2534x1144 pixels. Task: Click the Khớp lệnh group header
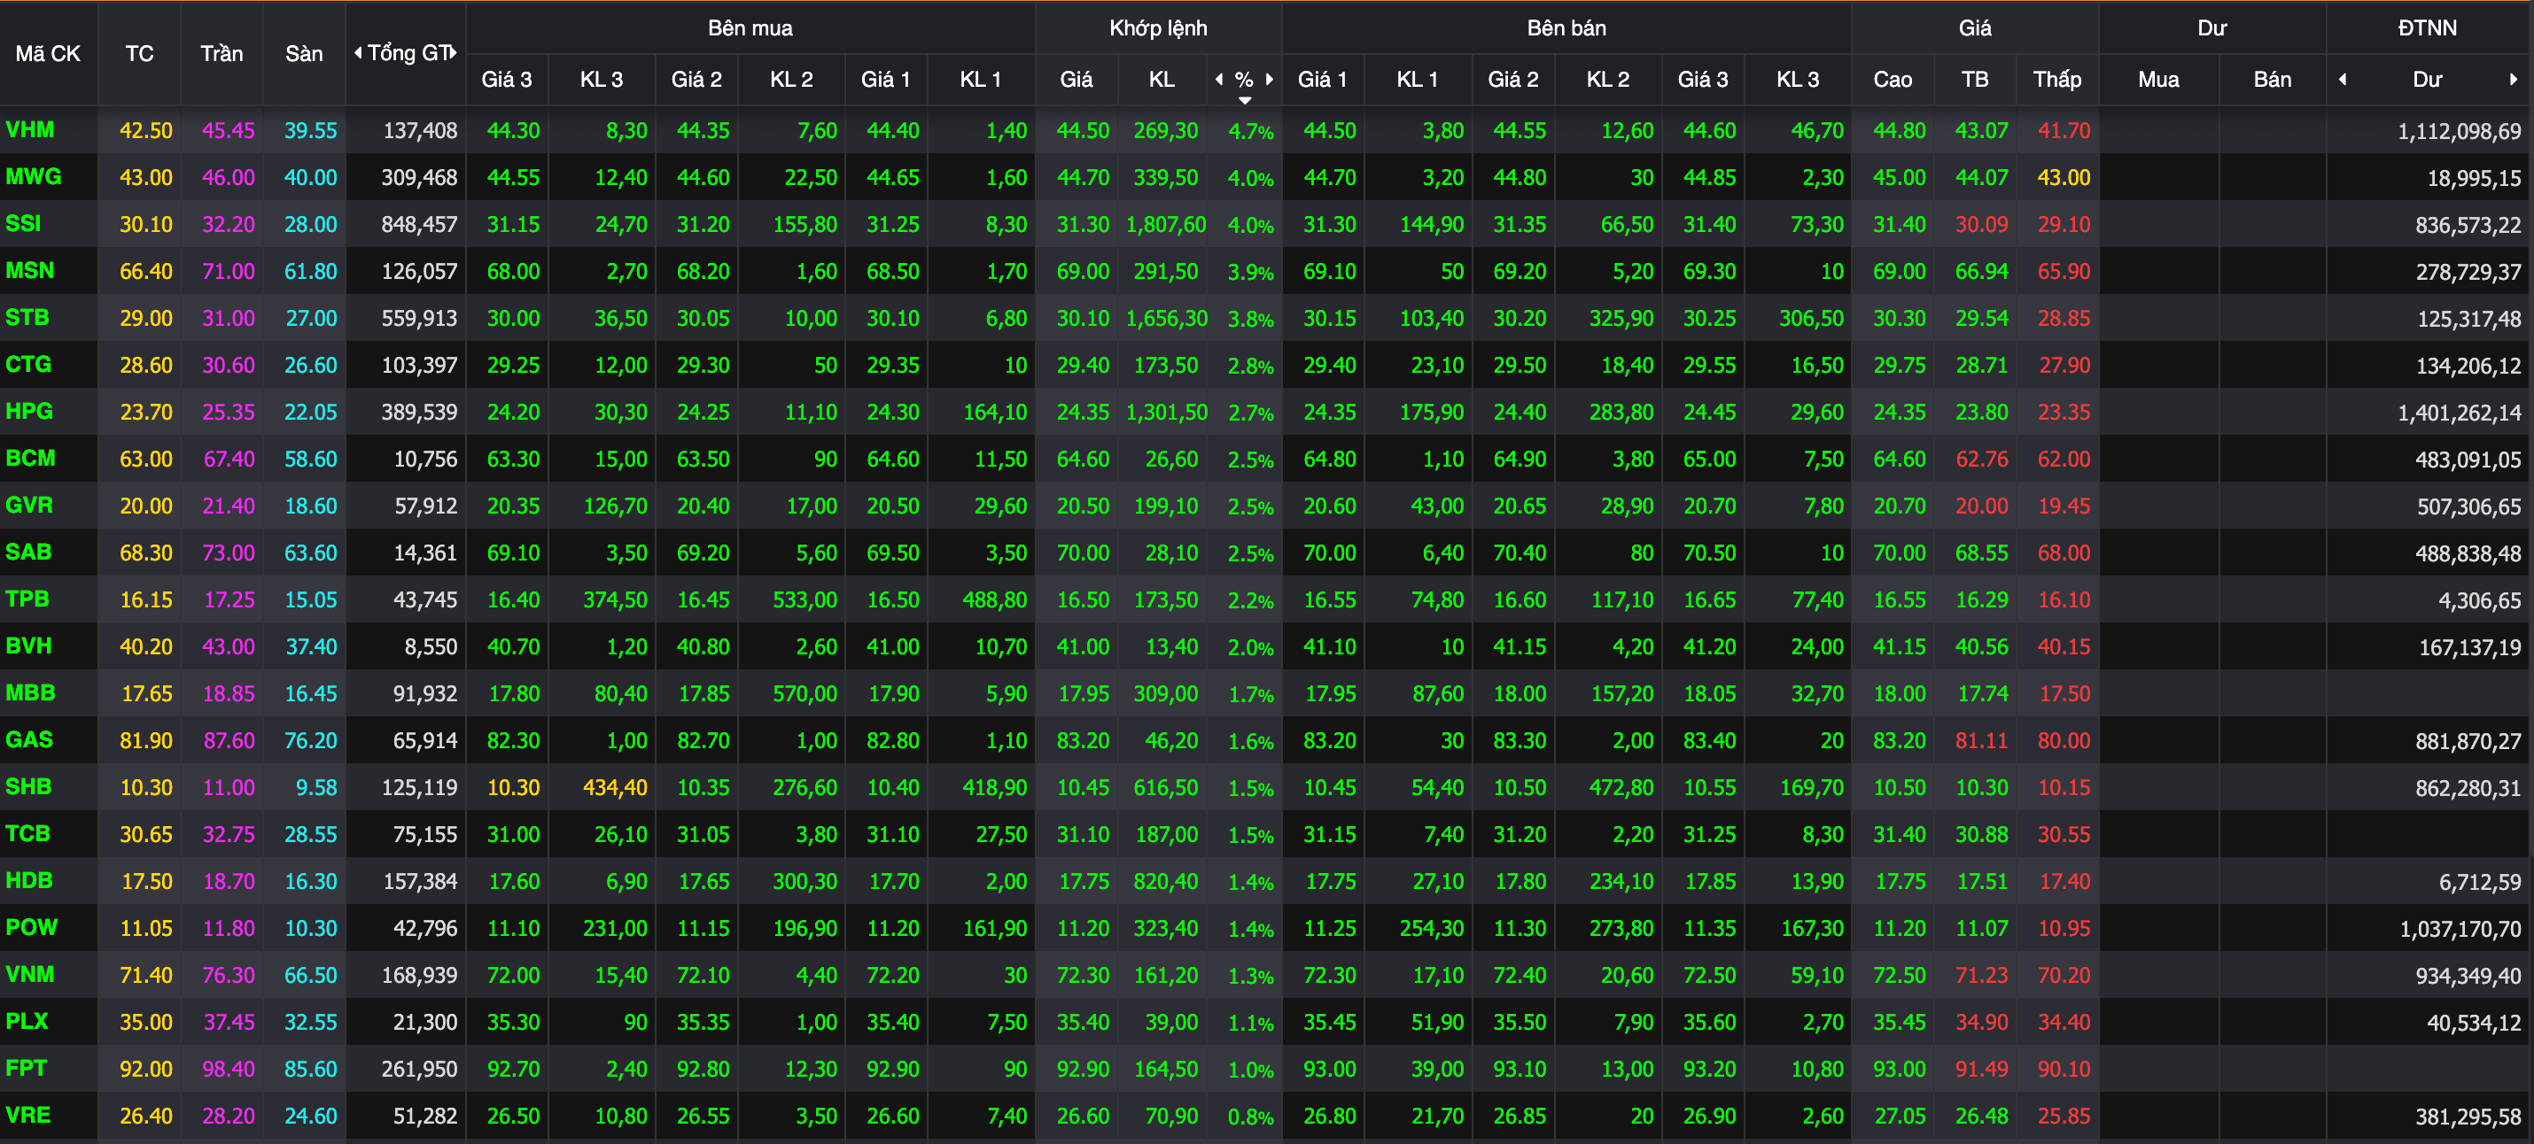point(1159,27)
